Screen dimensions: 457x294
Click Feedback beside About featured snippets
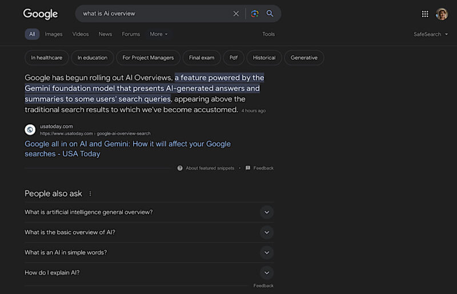263,168
